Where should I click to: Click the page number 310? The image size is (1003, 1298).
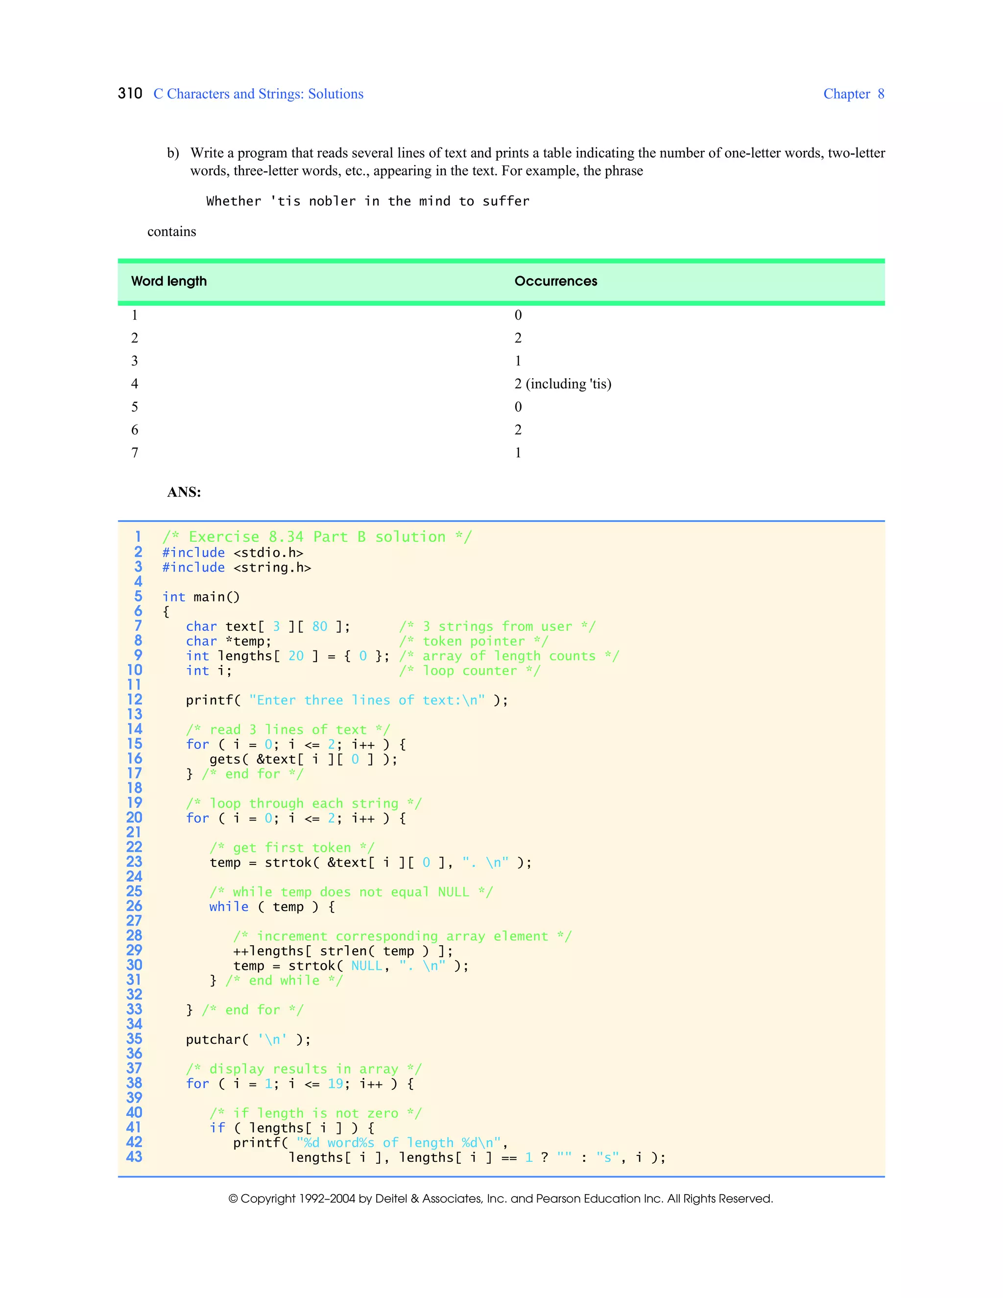point(130,93)
